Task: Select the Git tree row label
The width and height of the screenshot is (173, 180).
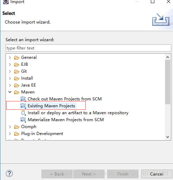Action: coord(24,71)
